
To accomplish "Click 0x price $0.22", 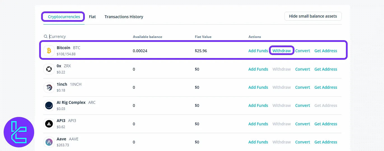I will 61,72.
